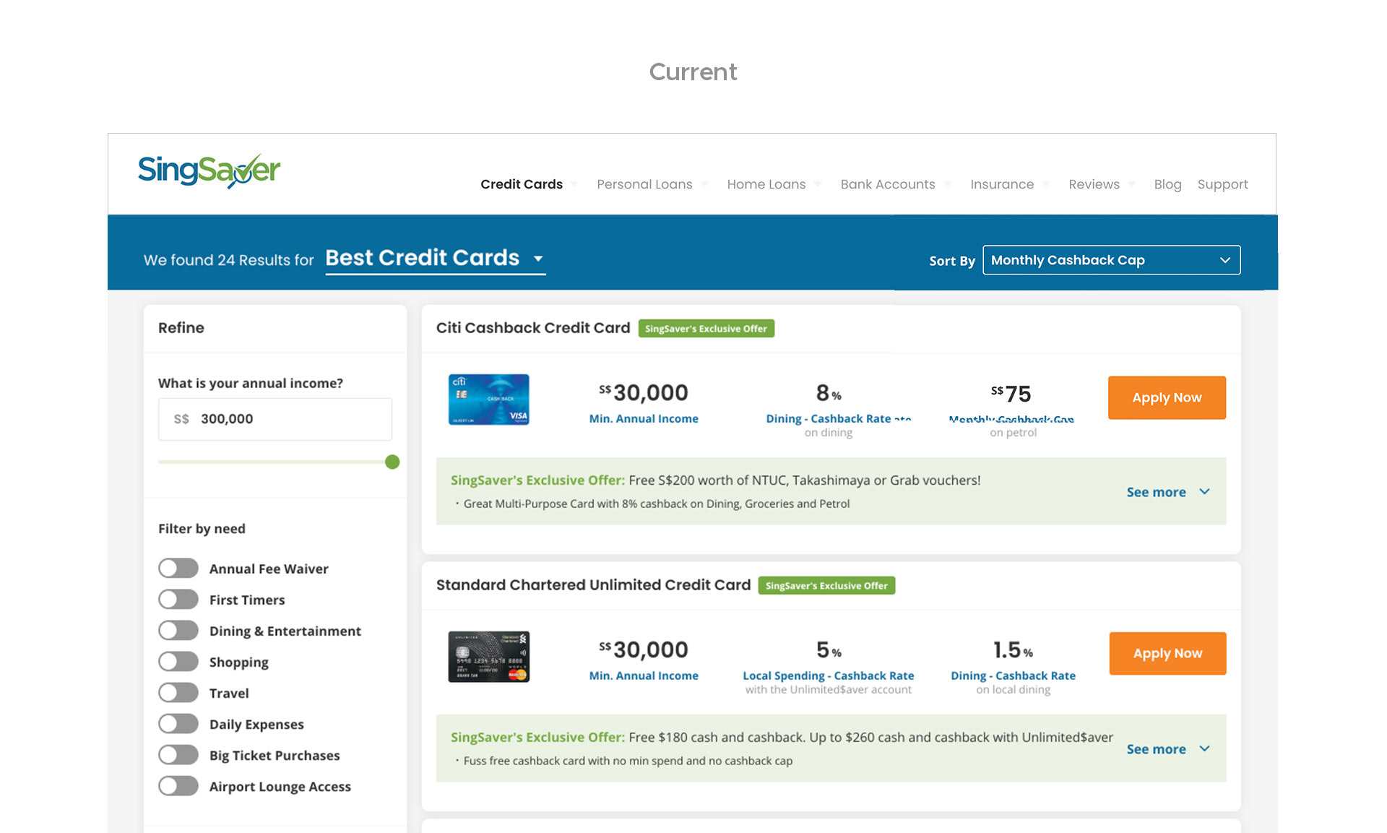1387x833 pixels.
Task: Expand the Best Credit Cards category dropdown
Action: click(435, 259)
